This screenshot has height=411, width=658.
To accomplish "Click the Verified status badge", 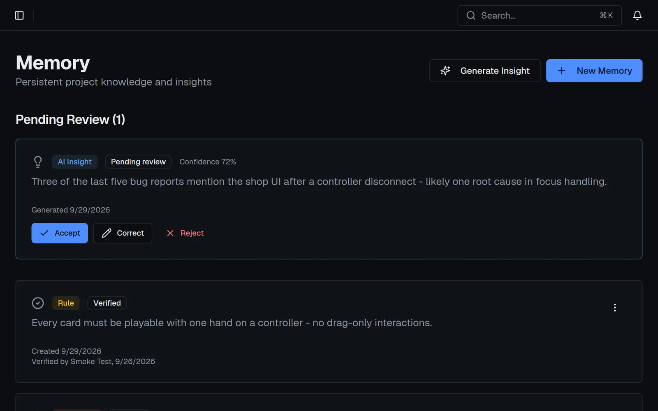I will pyautogui.click(x=107, y=303).
